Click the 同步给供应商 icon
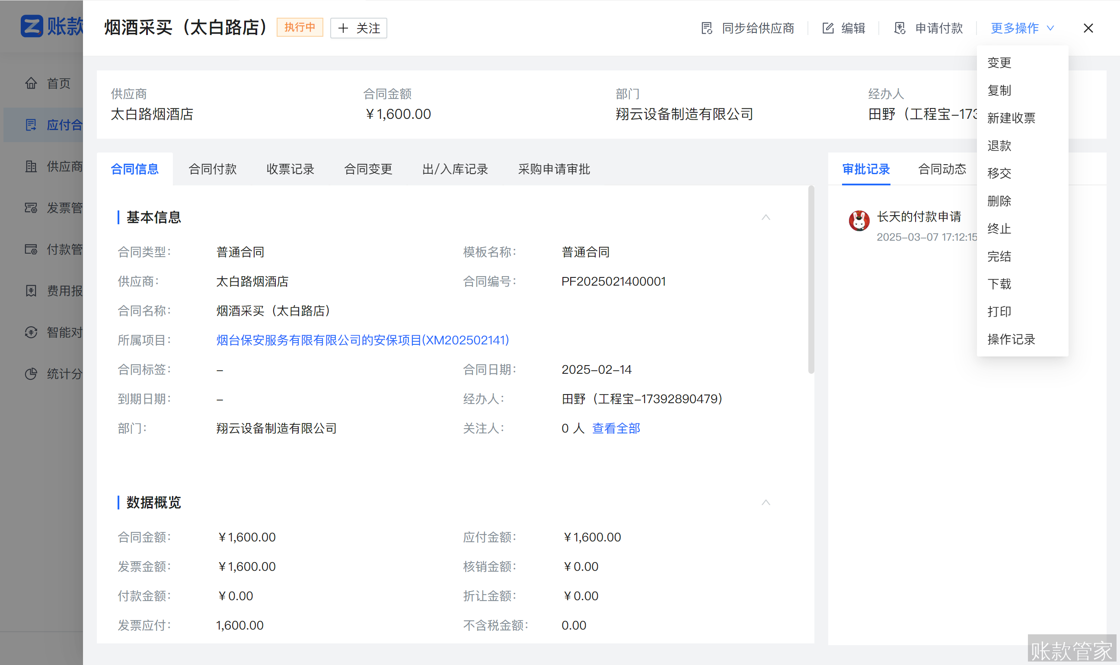 706,28
